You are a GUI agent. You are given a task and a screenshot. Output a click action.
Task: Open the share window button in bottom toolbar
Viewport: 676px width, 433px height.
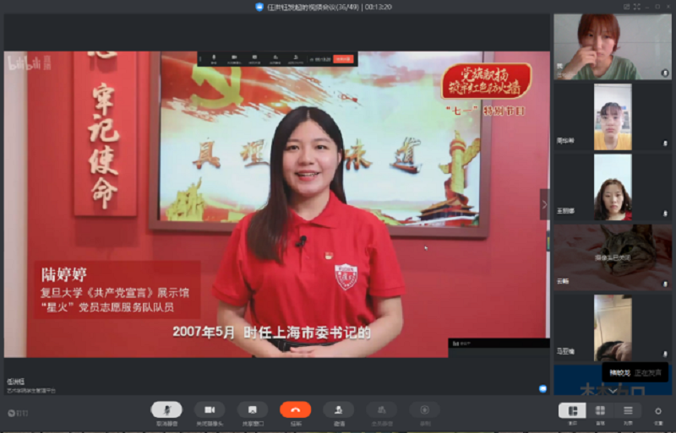click(x=252, y=410)
